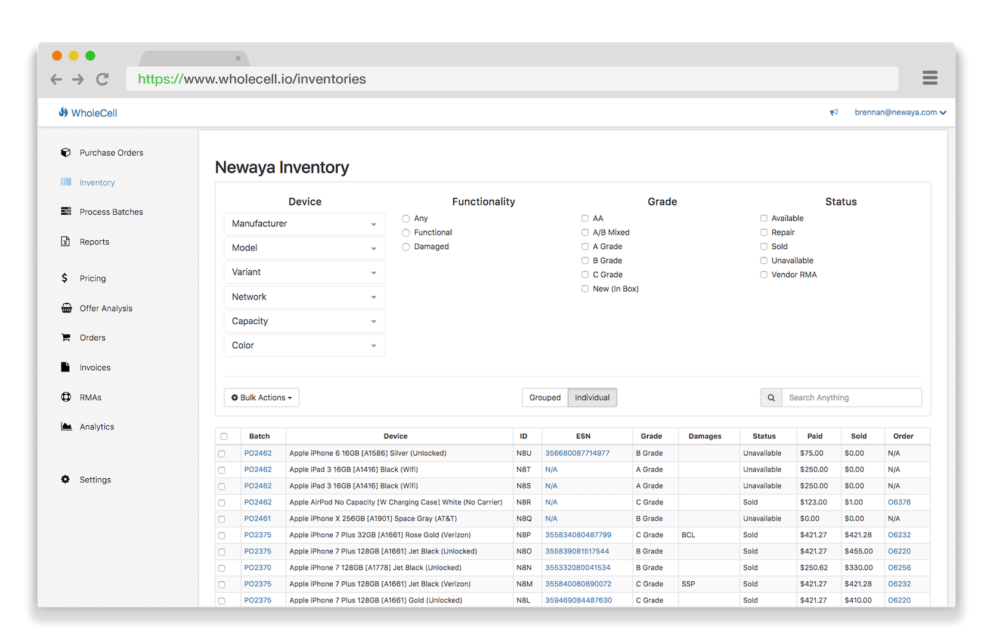Open batch link PO2370
993x644 pixels.
coord(258,568)
